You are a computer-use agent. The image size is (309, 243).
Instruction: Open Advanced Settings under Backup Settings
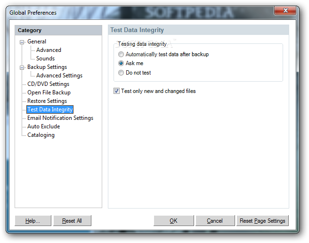click(59, 75)
